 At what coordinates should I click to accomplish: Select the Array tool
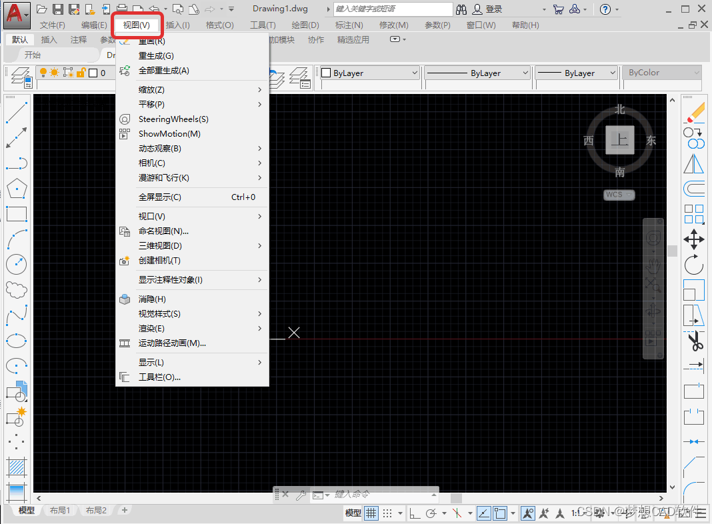pos(694,214)
